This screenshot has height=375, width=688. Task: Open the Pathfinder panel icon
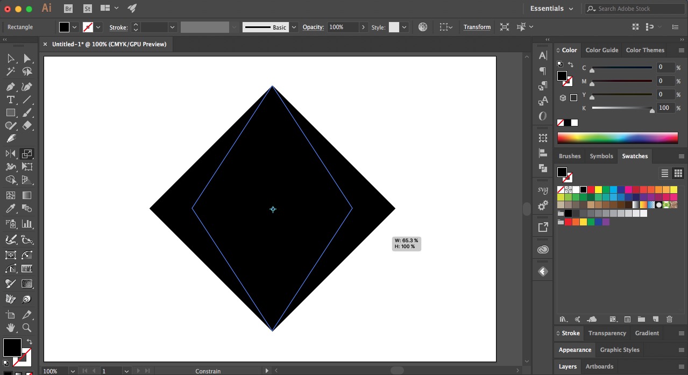coord(543,168)
